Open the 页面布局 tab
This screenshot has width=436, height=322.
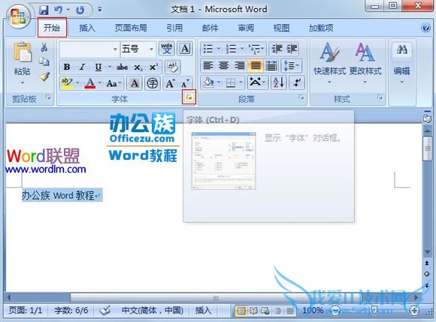click(x=131, y=28)
